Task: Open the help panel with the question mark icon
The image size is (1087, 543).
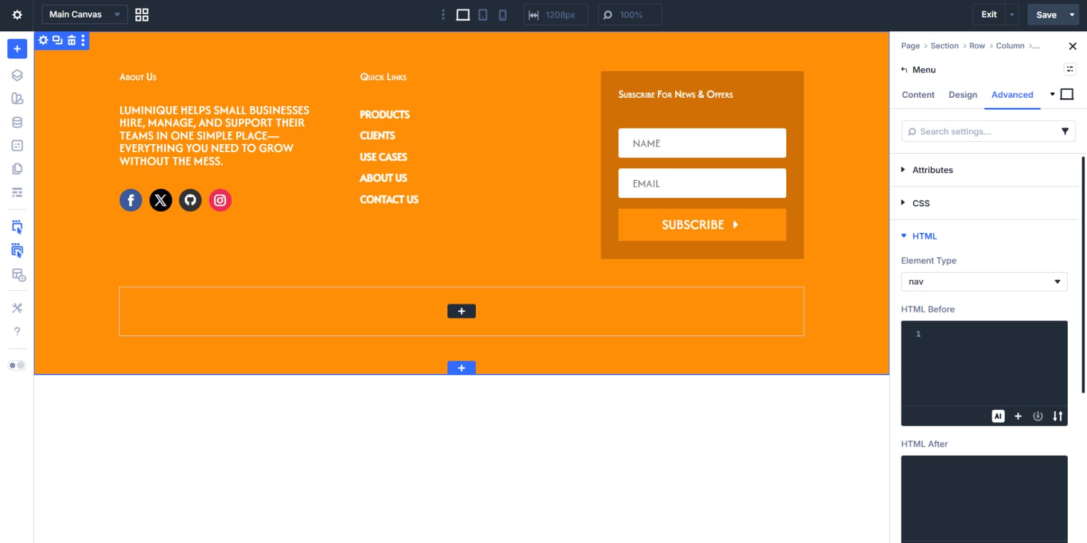Action: pyautogui.click(x=17, y=331)
